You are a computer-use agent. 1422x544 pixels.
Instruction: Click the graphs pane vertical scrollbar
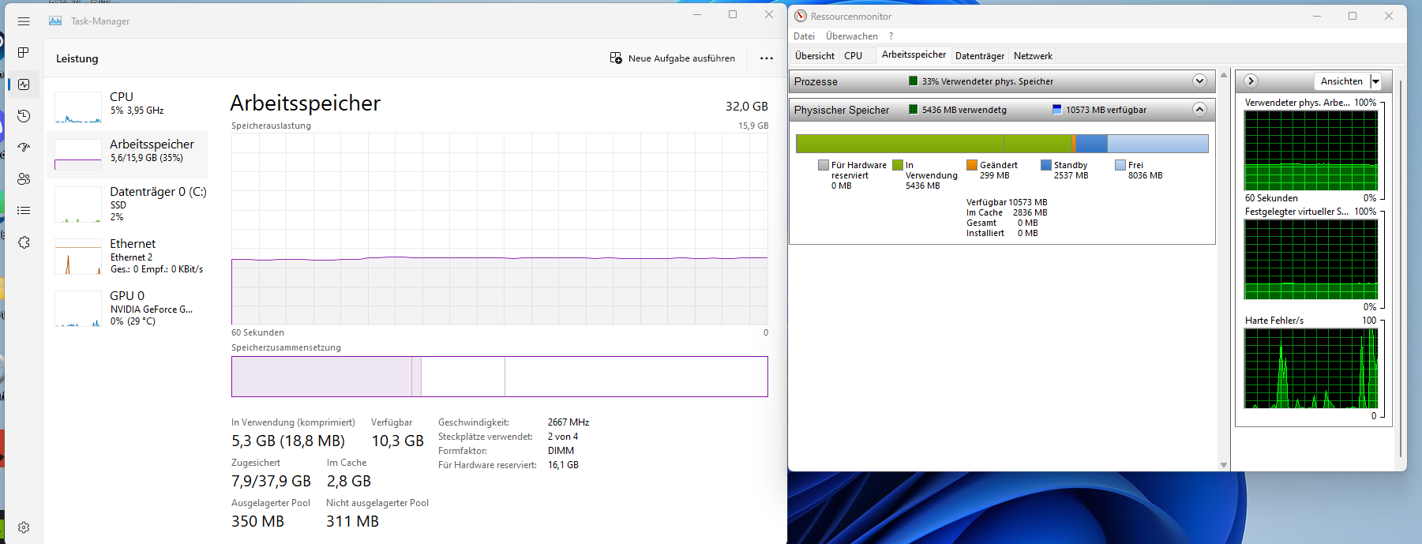click(1401, 268)
